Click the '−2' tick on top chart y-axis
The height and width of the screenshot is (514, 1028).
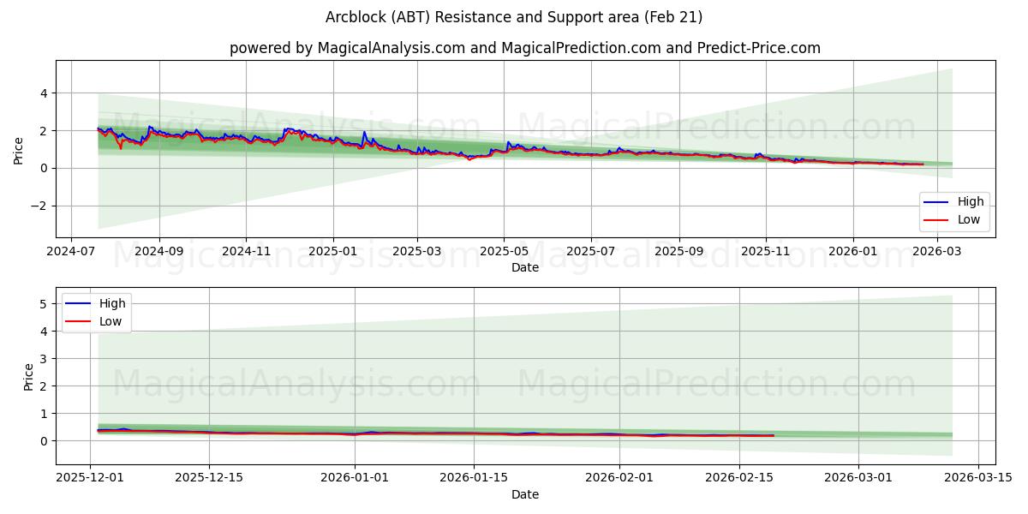click(40, 206)
